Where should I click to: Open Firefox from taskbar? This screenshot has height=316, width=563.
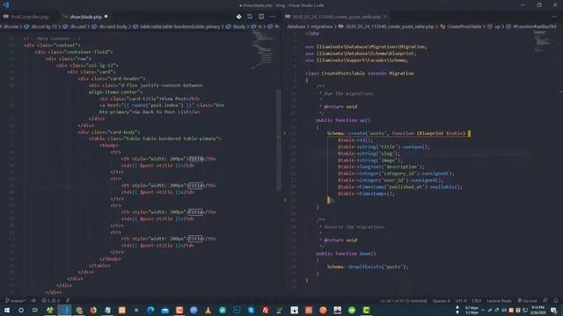click(x=93, y=310)
